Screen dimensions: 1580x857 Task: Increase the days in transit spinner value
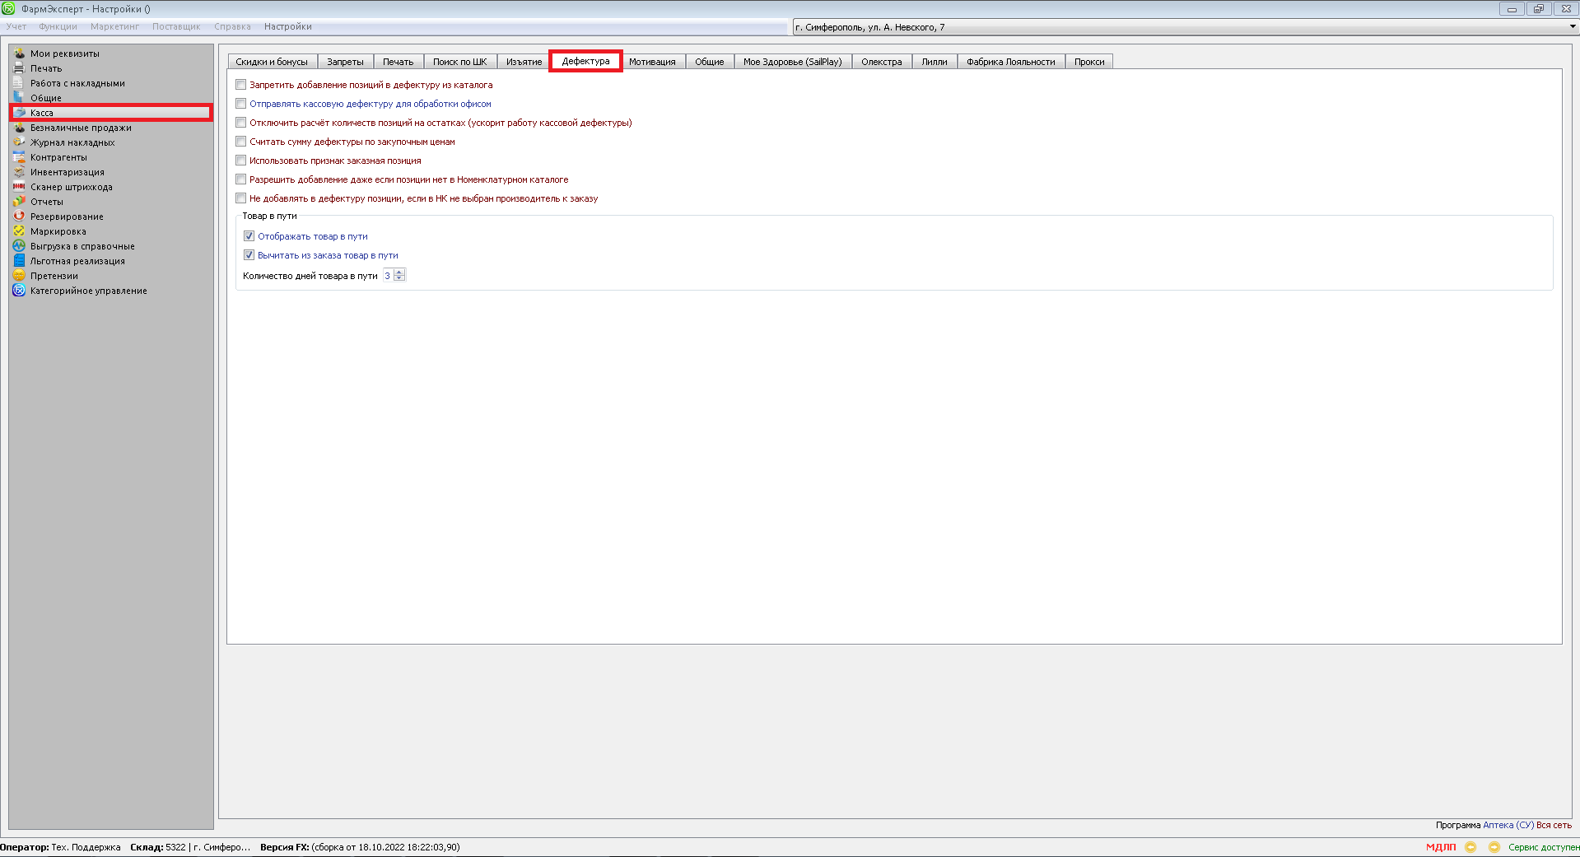(399, 272)
